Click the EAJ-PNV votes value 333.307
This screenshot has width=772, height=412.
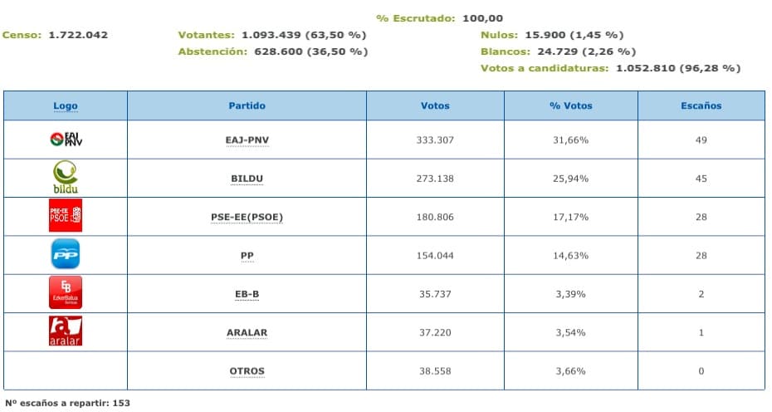[435, 140]
